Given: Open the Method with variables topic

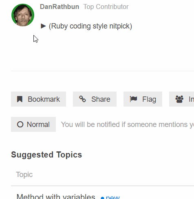Looking at the screenshot, I should (56, 197).
